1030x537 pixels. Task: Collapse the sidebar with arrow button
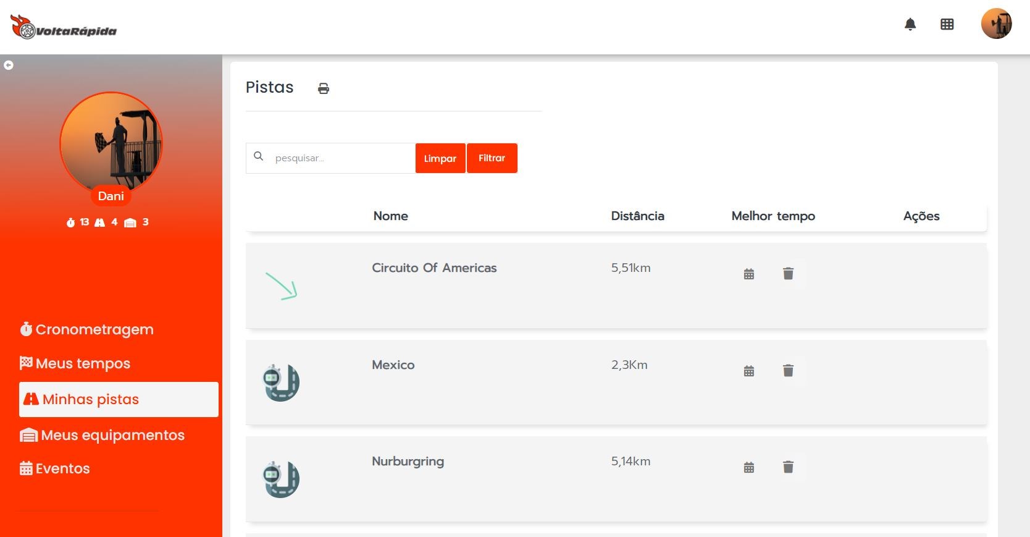pos(9,65)
